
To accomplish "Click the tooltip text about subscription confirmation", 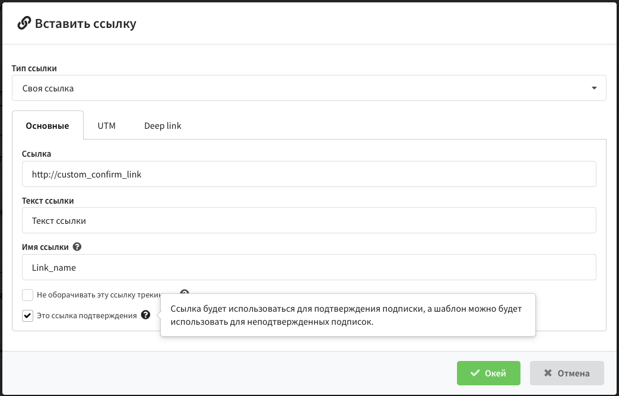I will coord(347,315).
